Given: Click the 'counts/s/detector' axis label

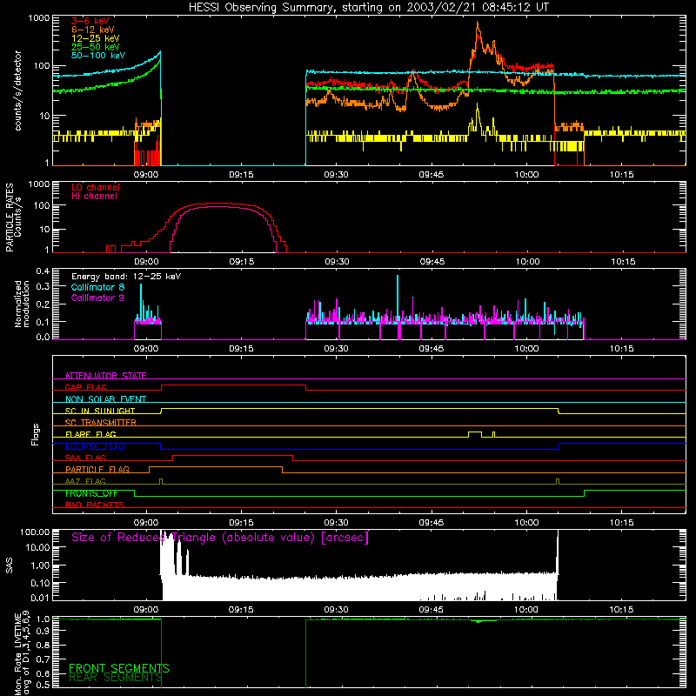Looking at the screenshot, I should [x=17, y=90].
